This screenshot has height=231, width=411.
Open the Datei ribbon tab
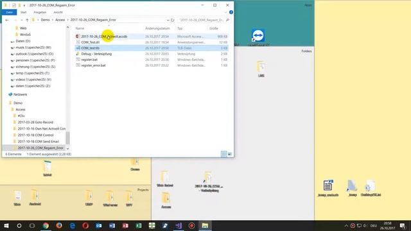pyautogui.click(x=9, y=12)
